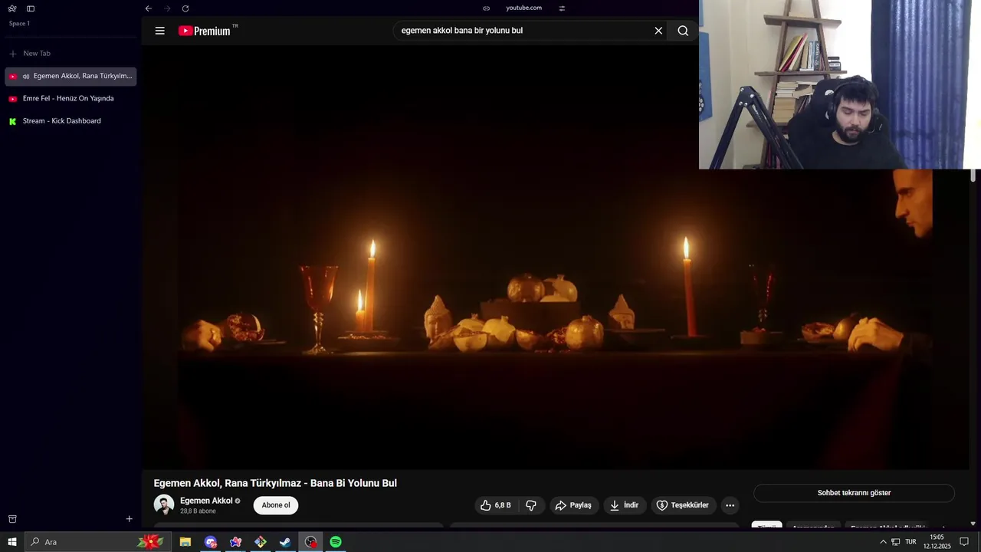Click the page vertical scrollbar thumb

click(973, 176)
